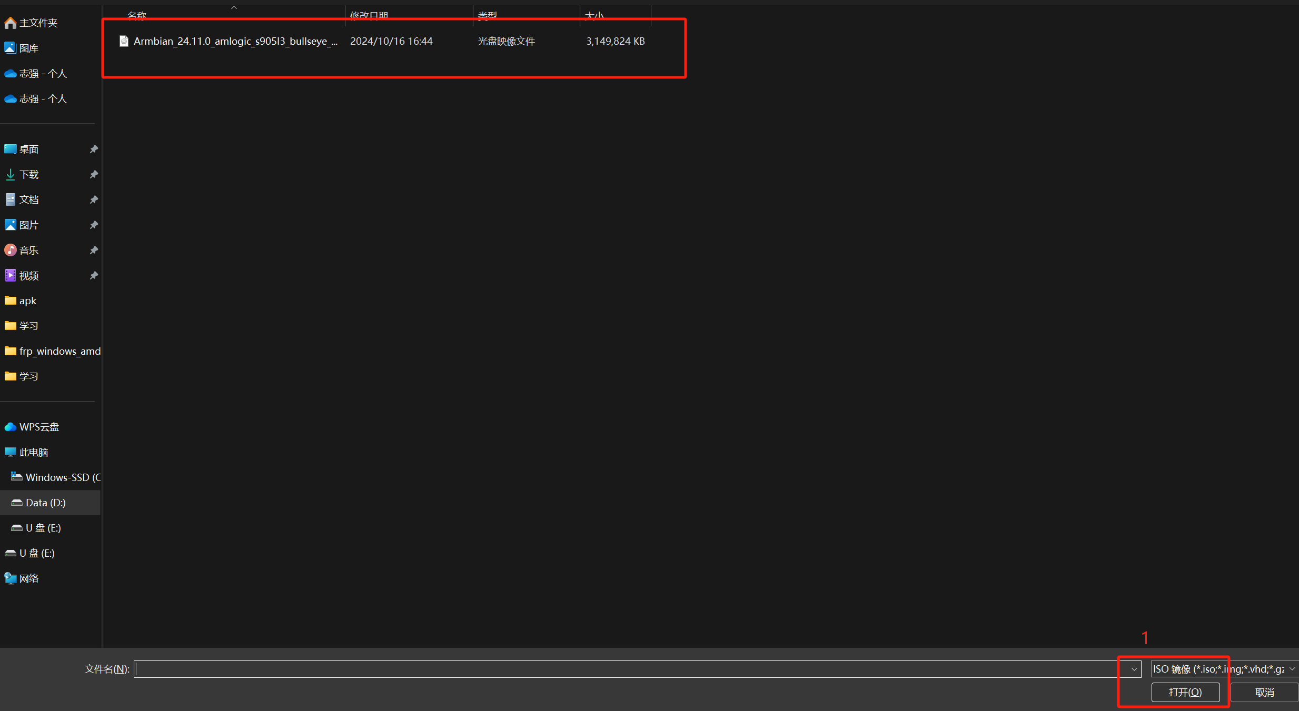Click the WPS云盘 cloud icon
Image resolution: width=1299 pixels, height=711 pixels.
coord(10,427)
